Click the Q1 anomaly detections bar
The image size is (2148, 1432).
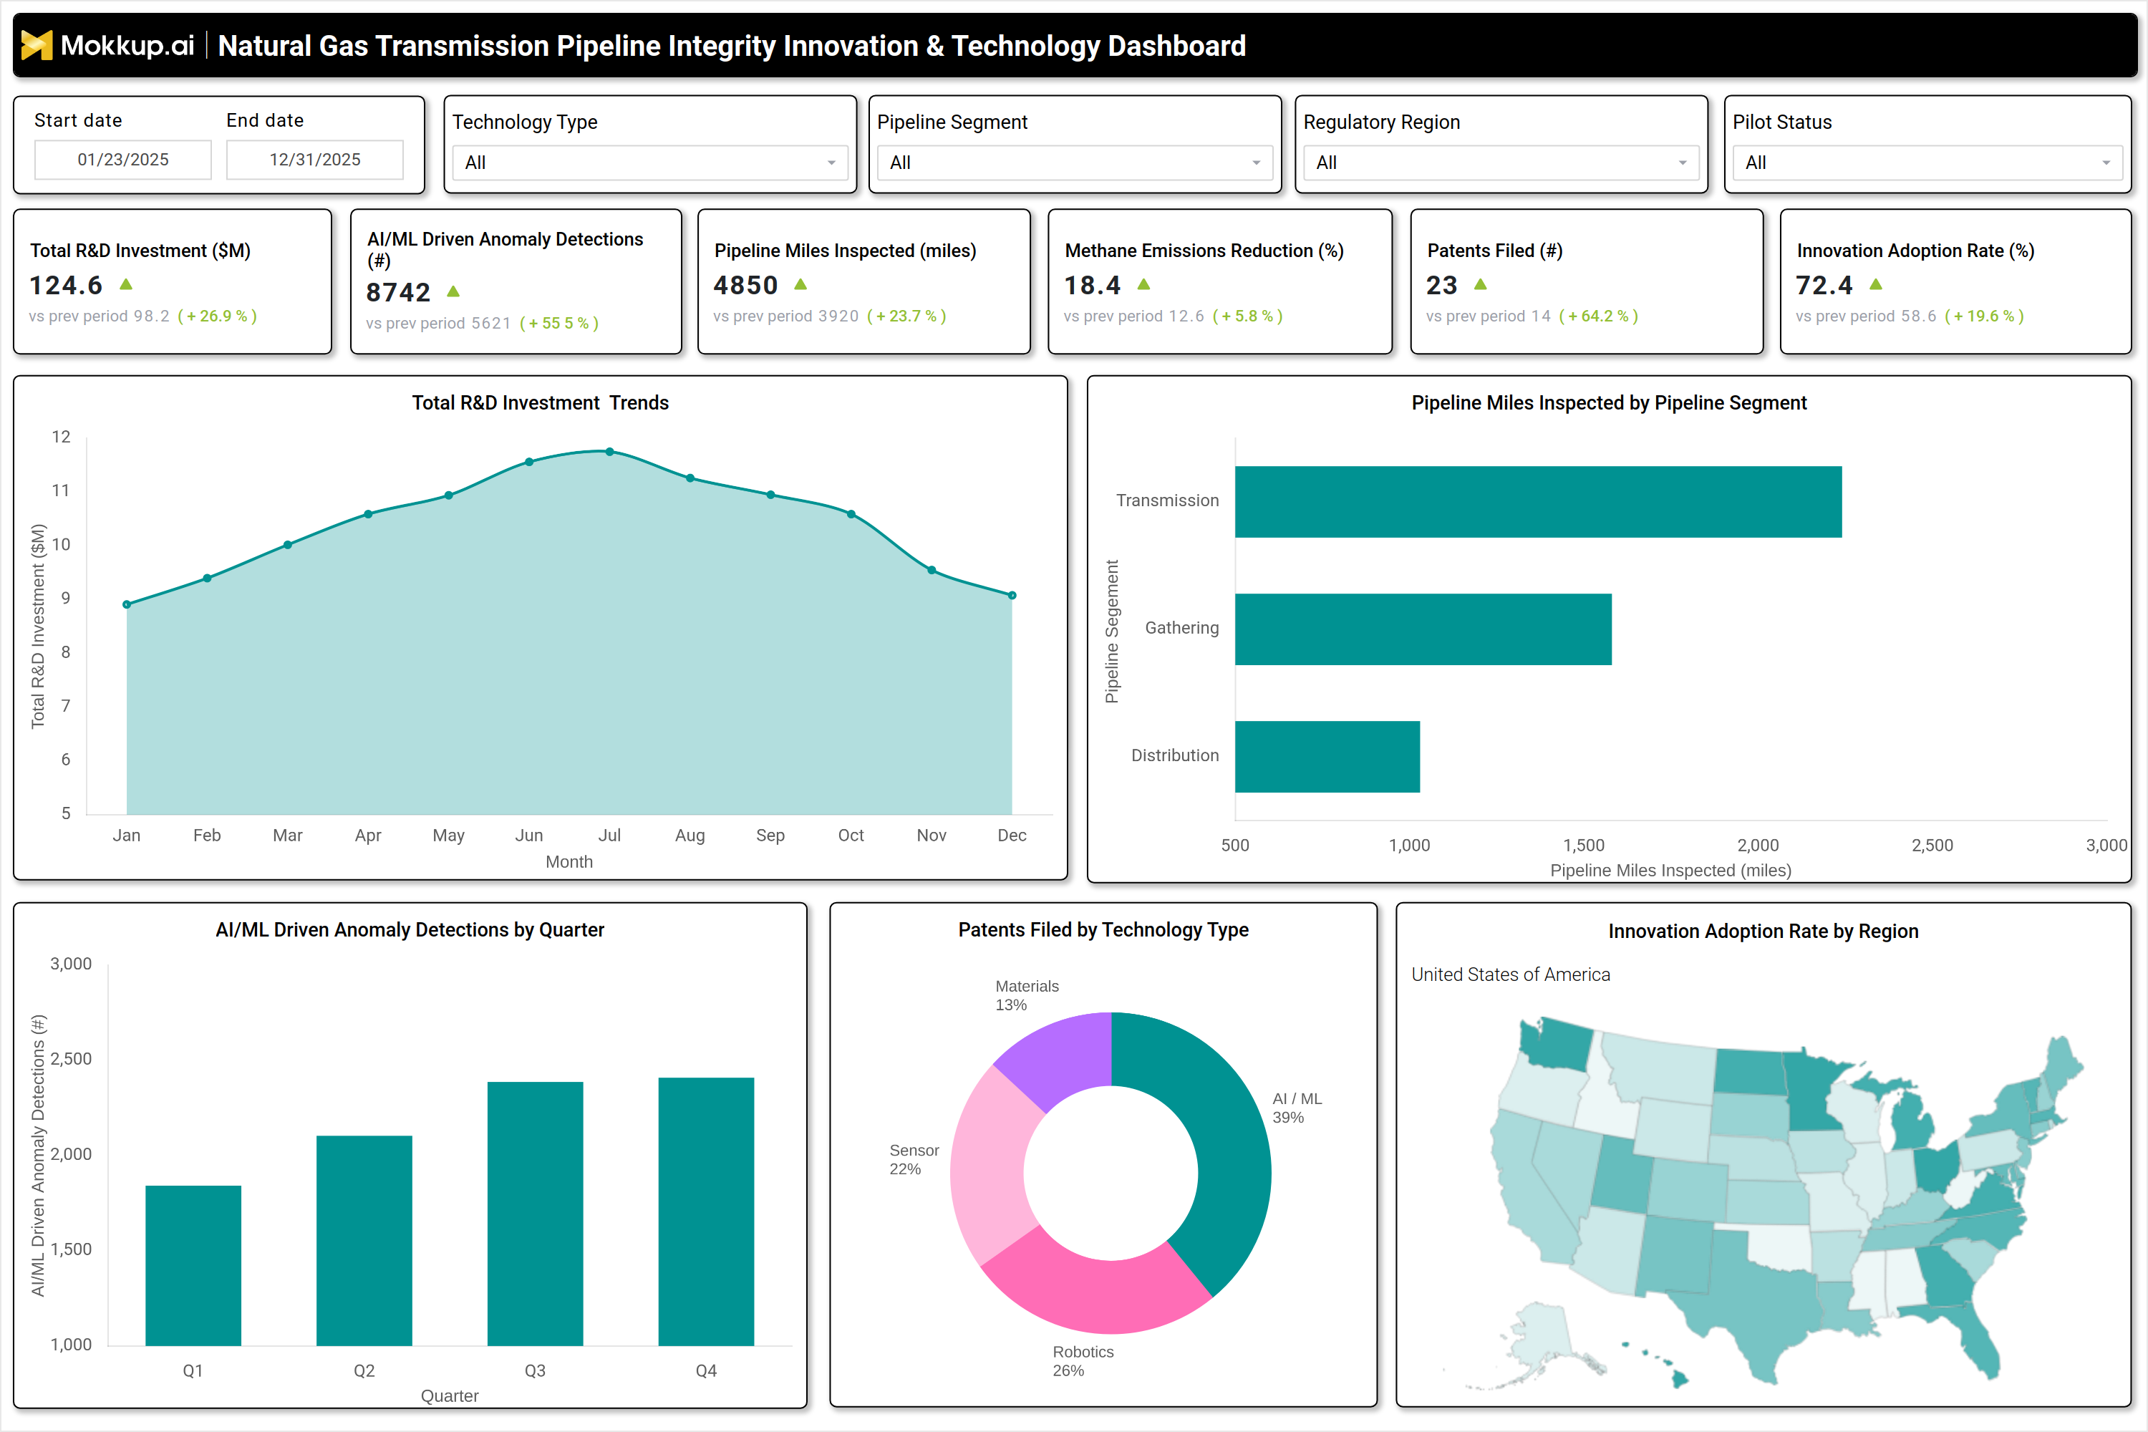(193, 1266)
